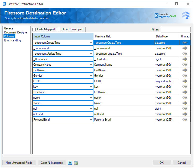The height and width of the screenshot is (168, 194).
Task: Click the Firestore logo in the banner
Action: point(186,15)
